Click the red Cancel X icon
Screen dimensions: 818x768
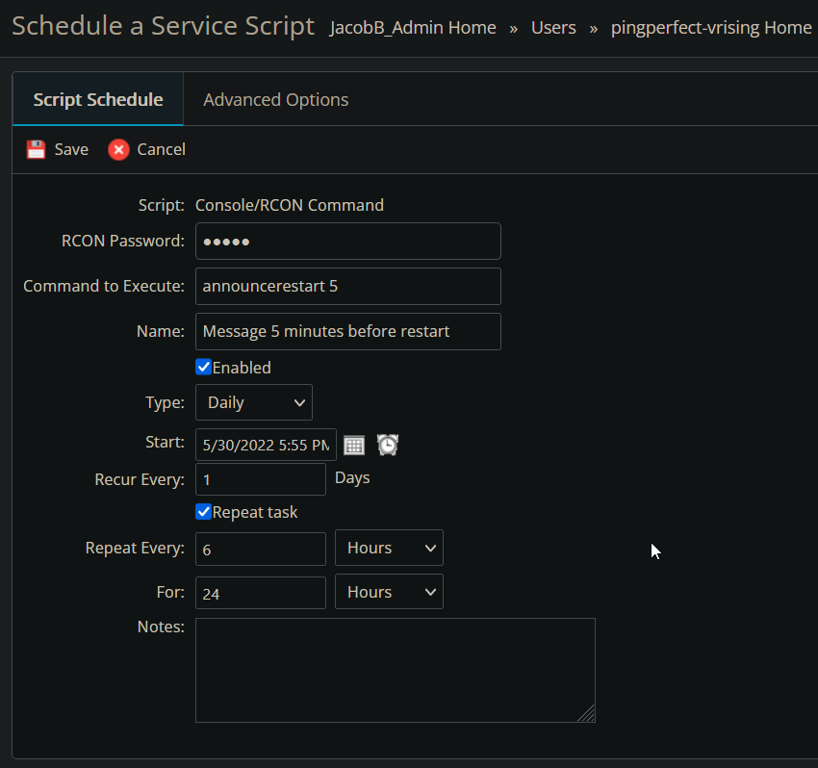pyautogui.click(x=118, y=149)
